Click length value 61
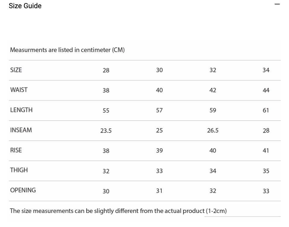The image size is (289, 227). 266,111
